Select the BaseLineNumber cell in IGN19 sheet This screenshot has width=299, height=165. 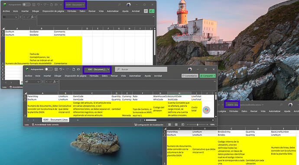(283, 132)
